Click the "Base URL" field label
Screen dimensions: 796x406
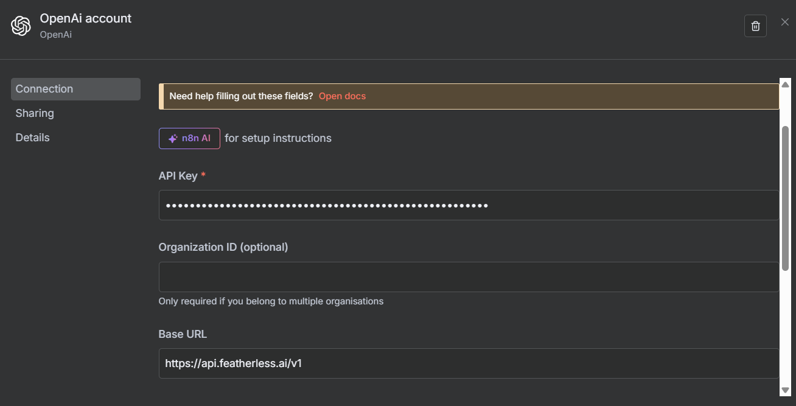[x=183, y=334]
